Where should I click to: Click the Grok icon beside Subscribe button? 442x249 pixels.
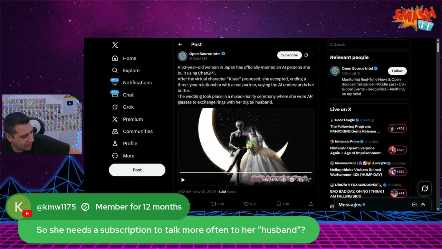[306, 55]
